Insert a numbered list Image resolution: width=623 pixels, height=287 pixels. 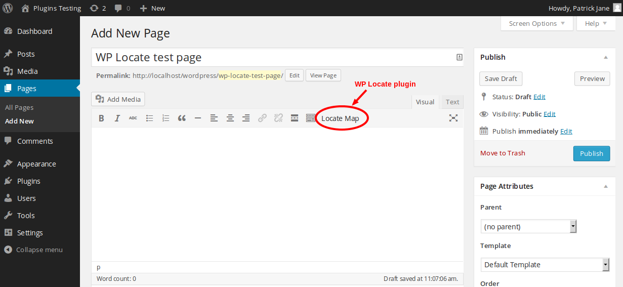click(x=165, y=118)
